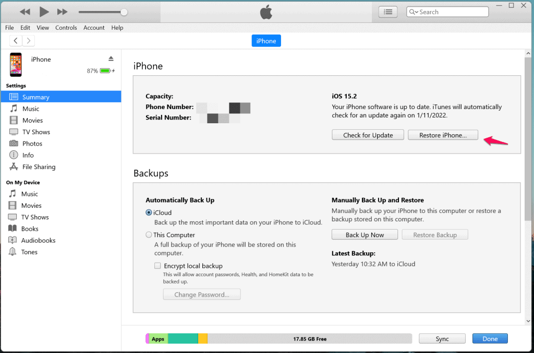Click the pink storage bar segment
The height and width of the screenshot is (353, 534).
[148, 339]
